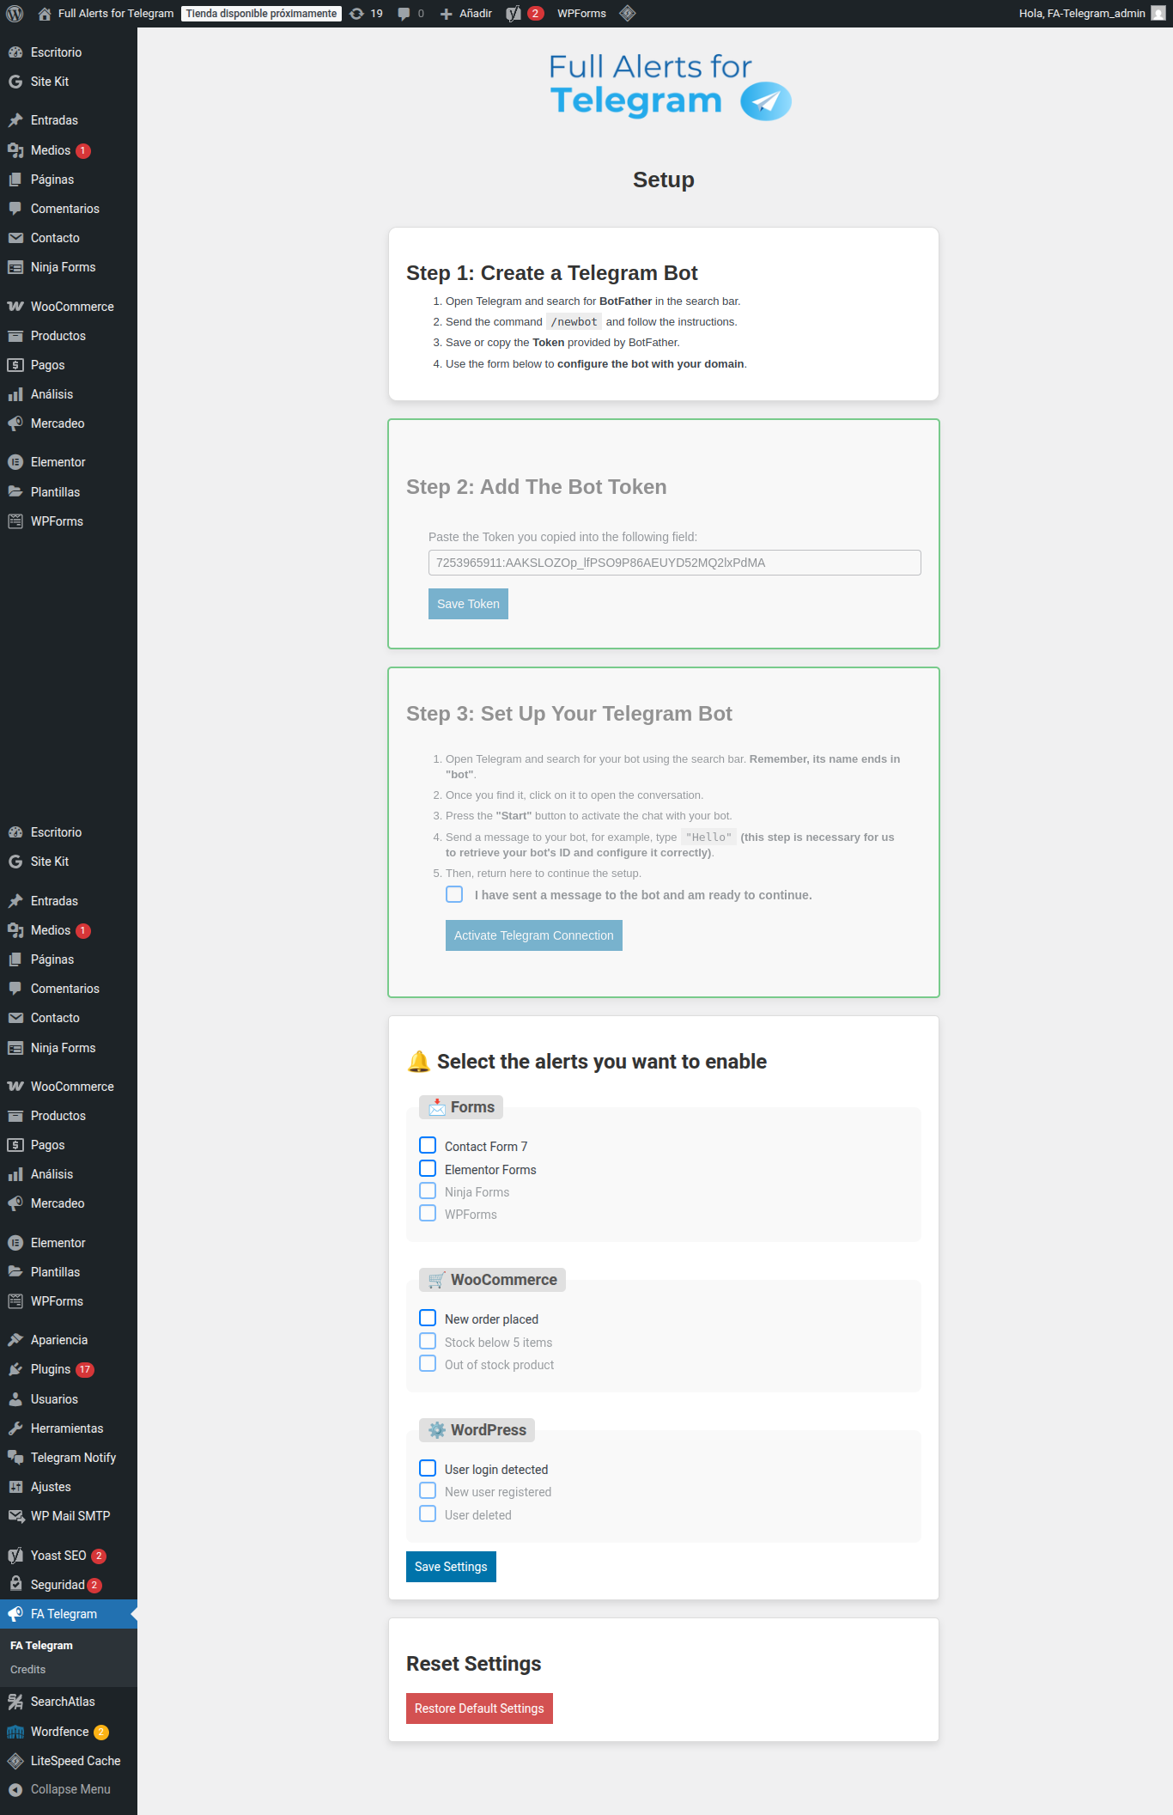Click Activate Telegram Connection
Viewport: 1173px width, 1815px height.
tap(534, 935)
